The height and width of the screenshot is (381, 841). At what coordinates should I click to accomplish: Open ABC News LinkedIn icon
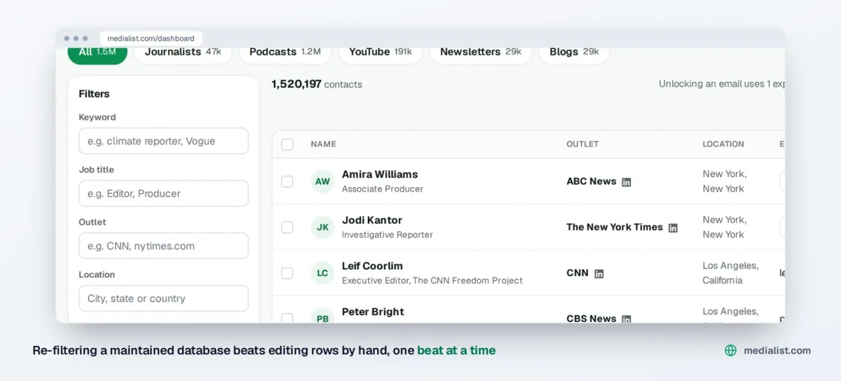pos(627,182)
